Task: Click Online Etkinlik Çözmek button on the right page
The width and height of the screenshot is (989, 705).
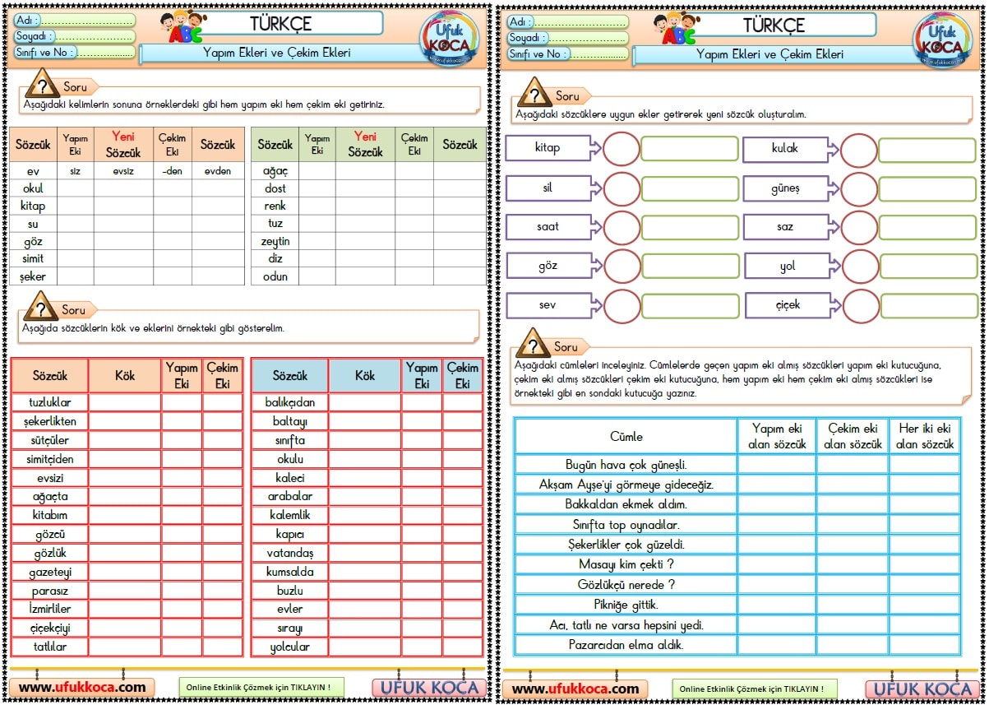Action: click(755, 689)
